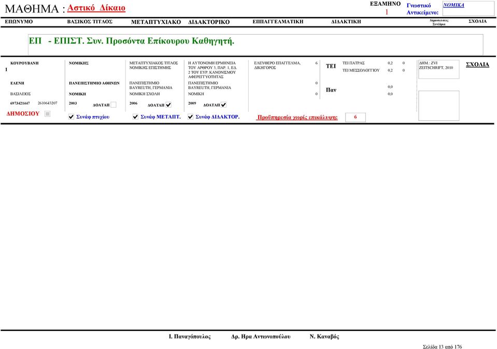This screenshot has height=349, width=497.
Task: Toggle the Συνάφ ΔΙΔΑΚΤΟΡ. checkbox
Action: 191,117
